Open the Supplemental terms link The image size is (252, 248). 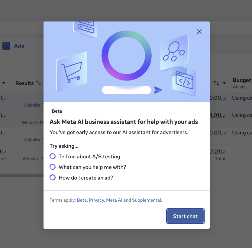147,200
